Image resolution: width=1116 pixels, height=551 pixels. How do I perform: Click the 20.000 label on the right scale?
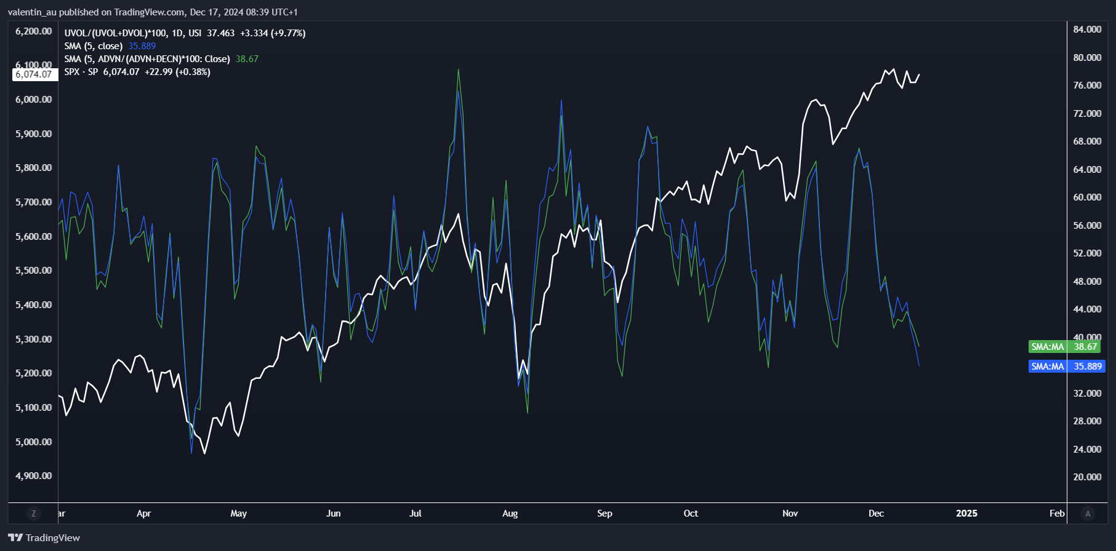[1087, 477]
